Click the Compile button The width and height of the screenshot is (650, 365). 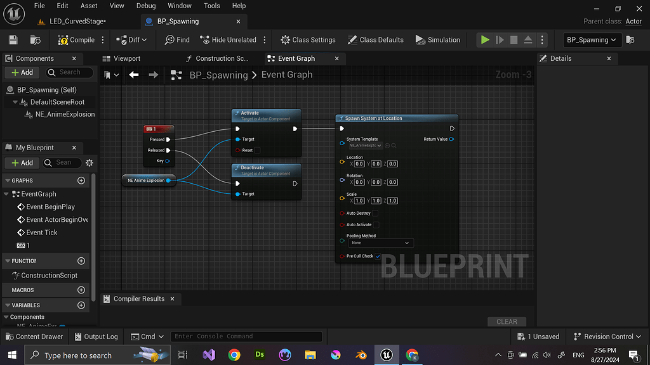[x=76, y=40]
